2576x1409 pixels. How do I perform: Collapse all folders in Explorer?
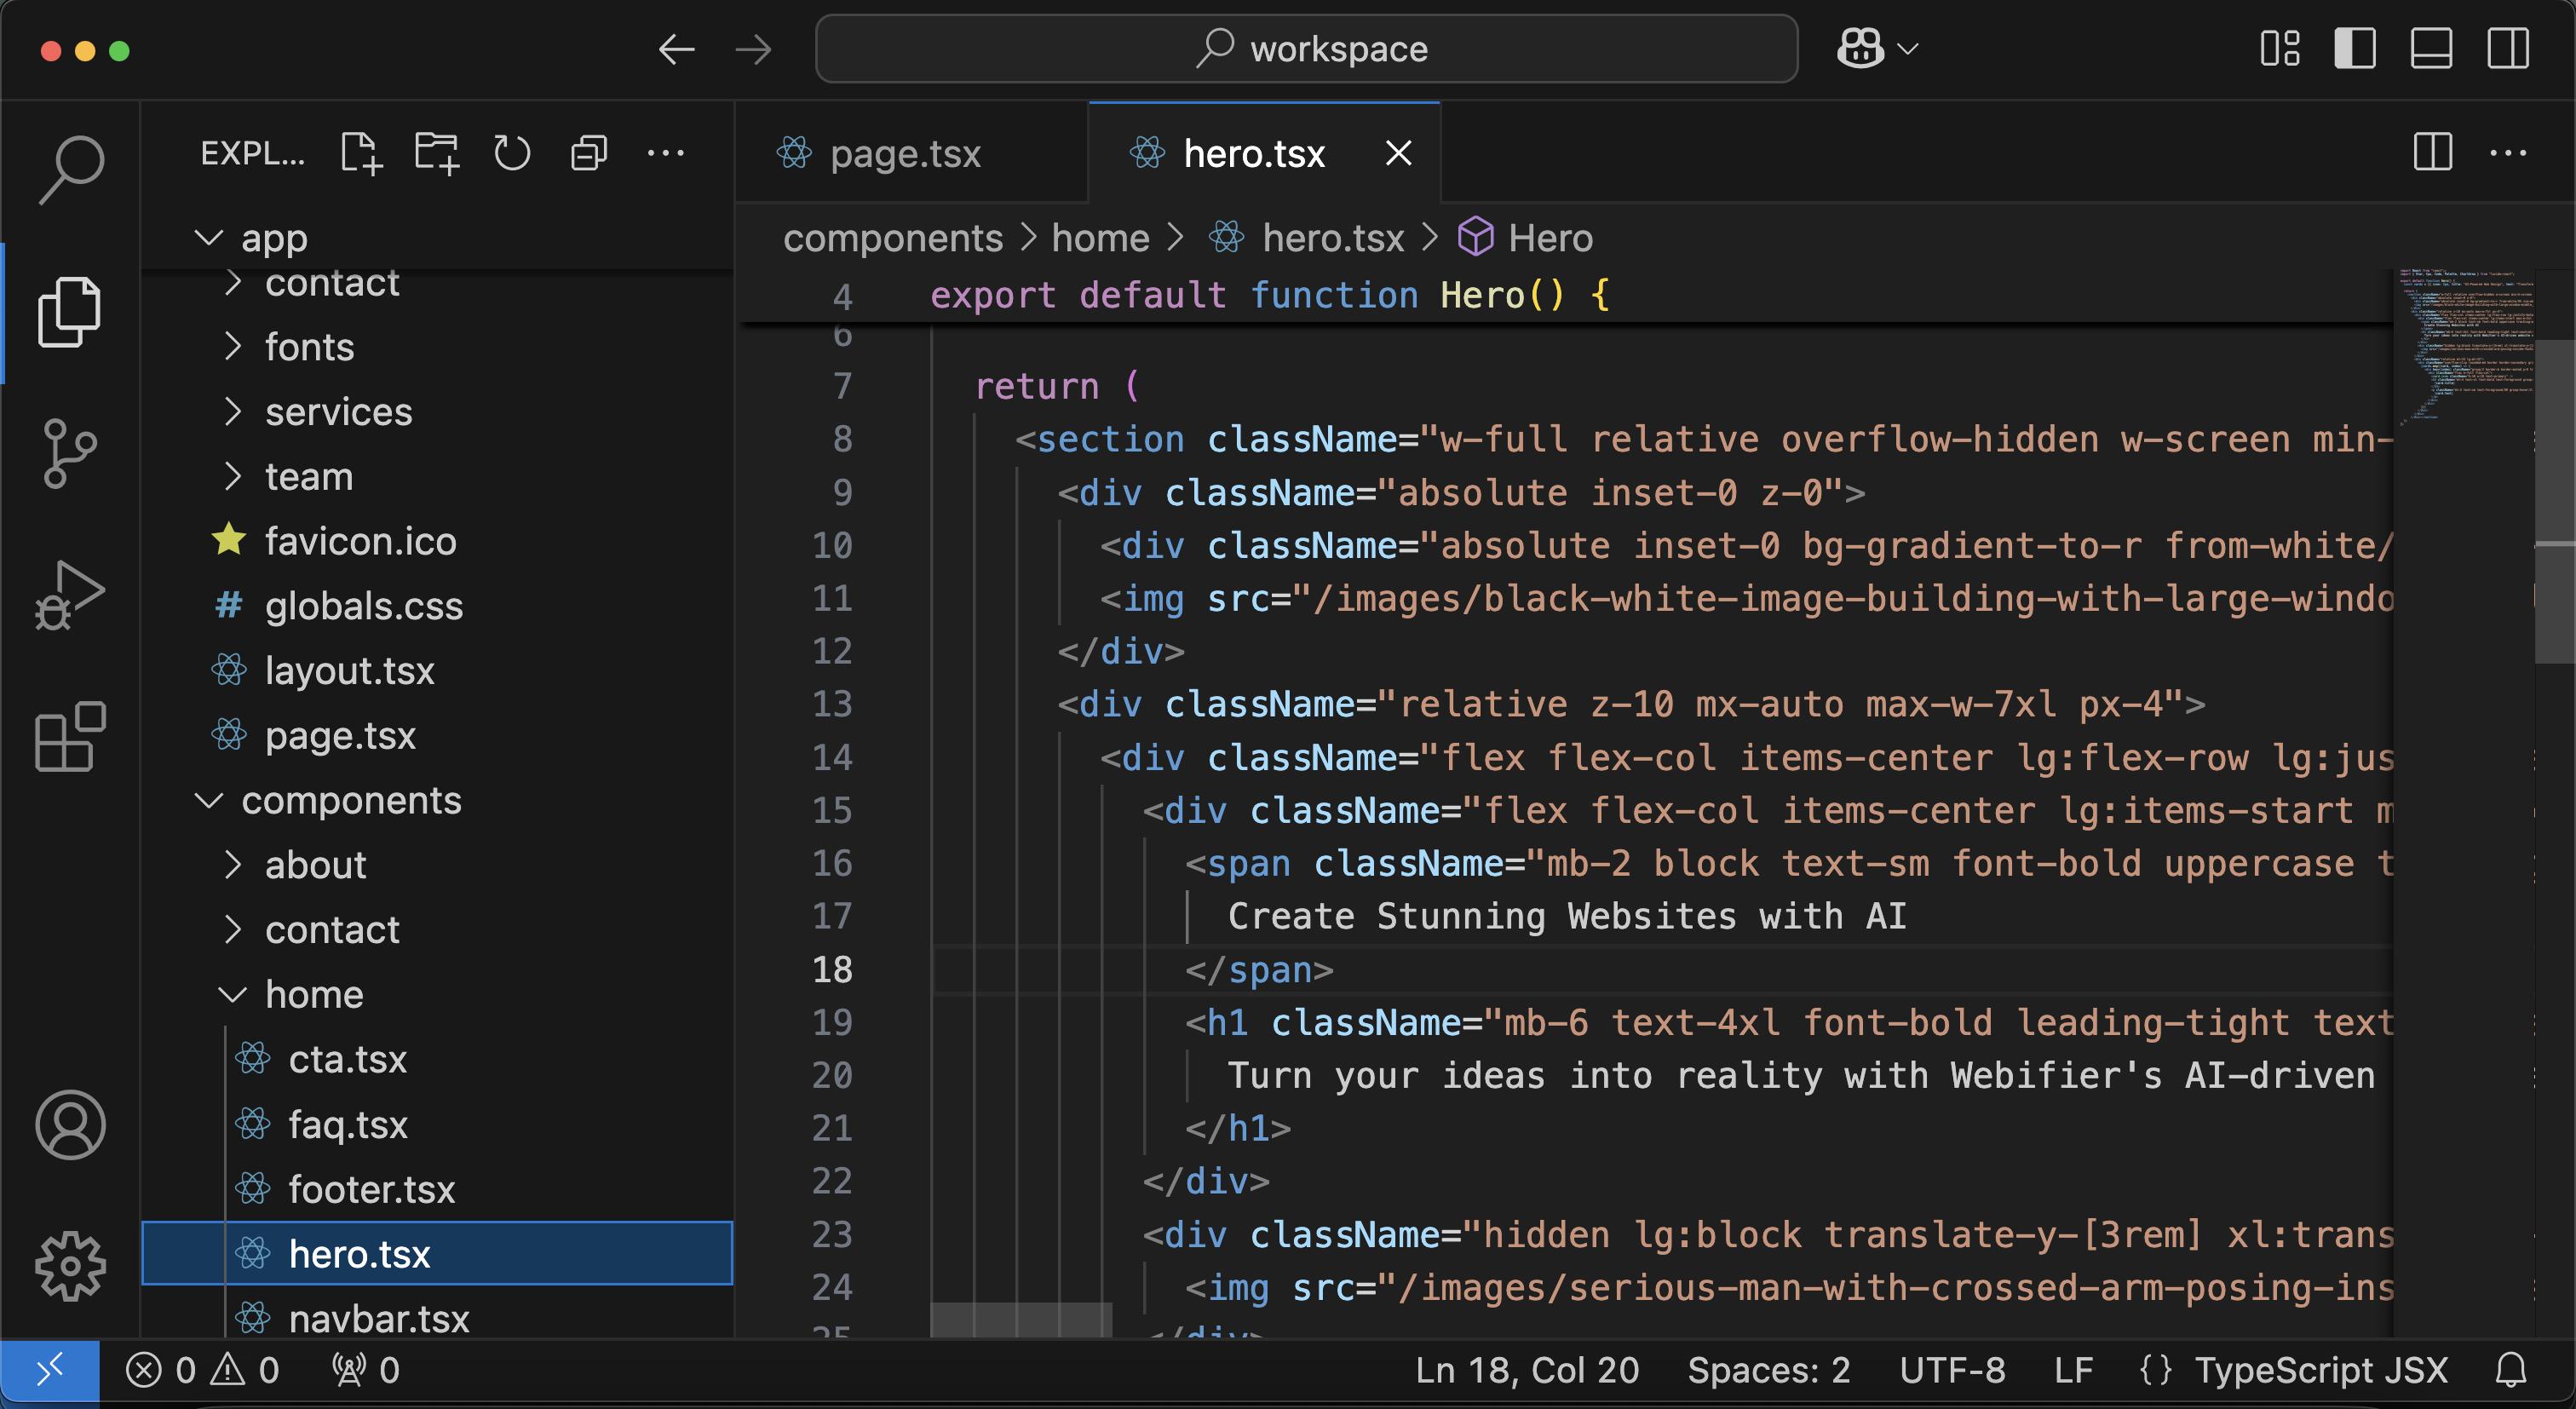[589, 154]
